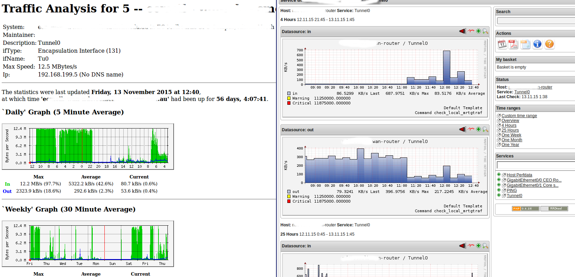Click the blue info icon in Actions
The height and width of the screenshot is (277, 575).
[537, 44]
